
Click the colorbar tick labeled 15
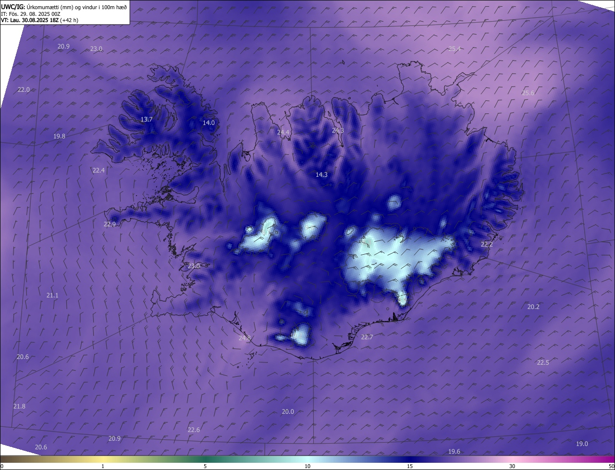[410, 467]
